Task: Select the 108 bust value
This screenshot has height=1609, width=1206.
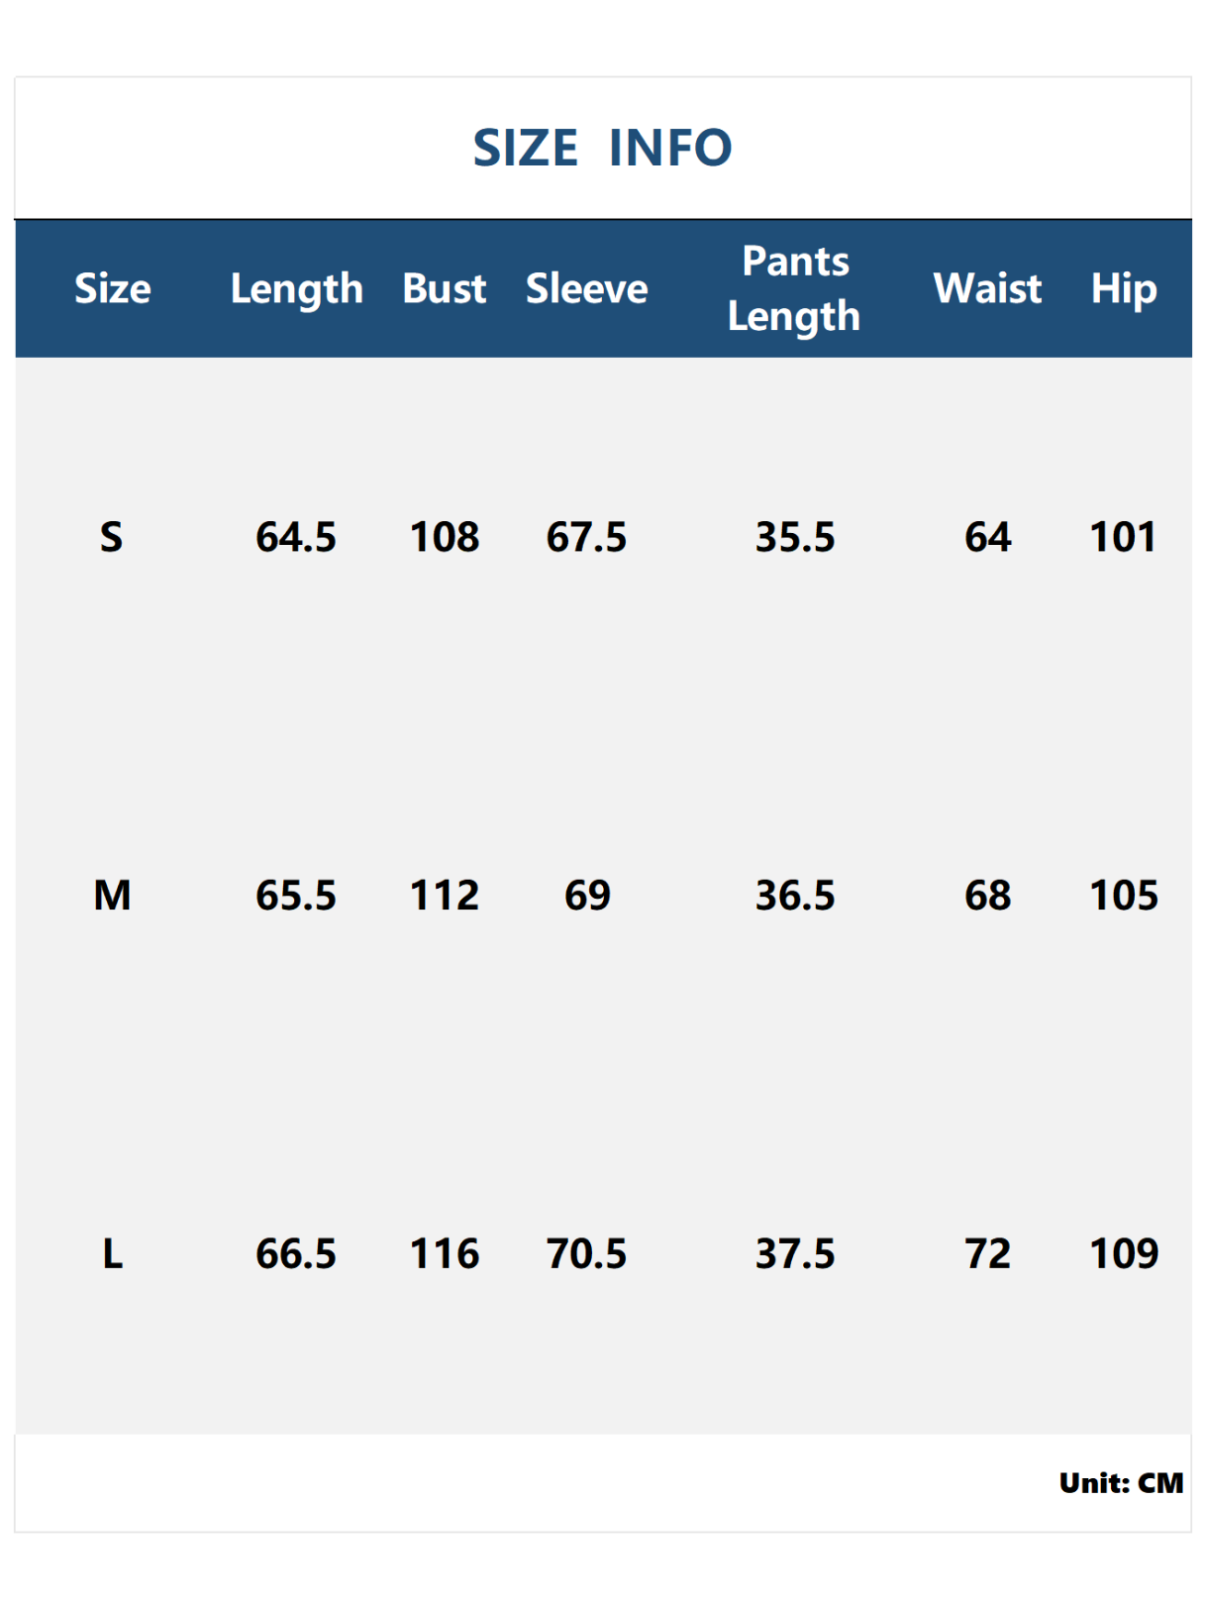Action: coord(445,538)
